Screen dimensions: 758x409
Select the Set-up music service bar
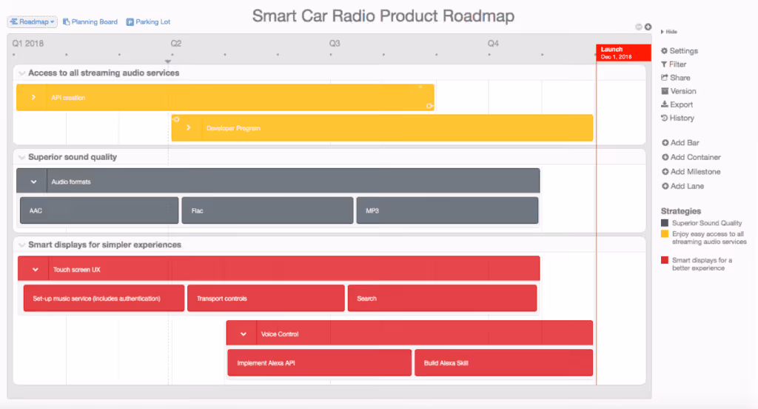click(104, 298)
